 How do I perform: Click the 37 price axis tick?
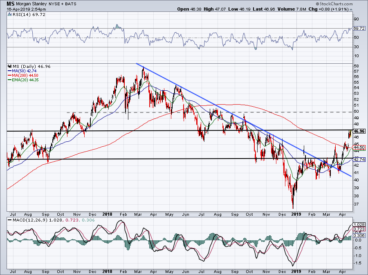356,204
